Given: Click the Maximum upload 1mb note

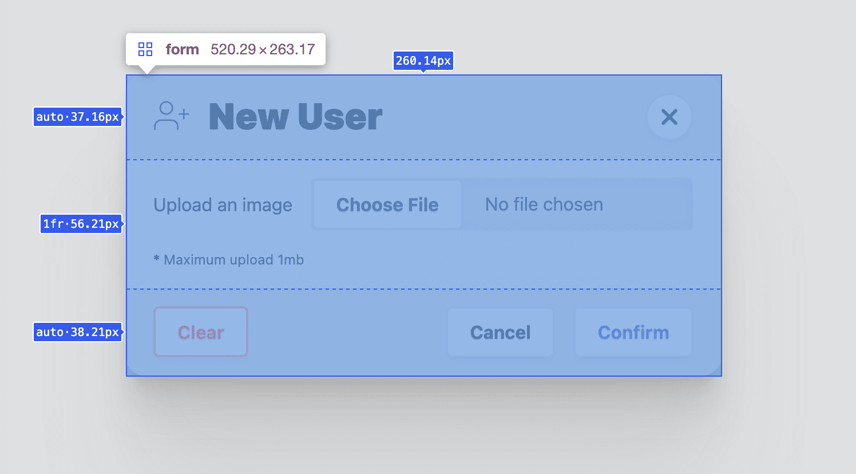Looking at the screenshot, I should [228, 259].
